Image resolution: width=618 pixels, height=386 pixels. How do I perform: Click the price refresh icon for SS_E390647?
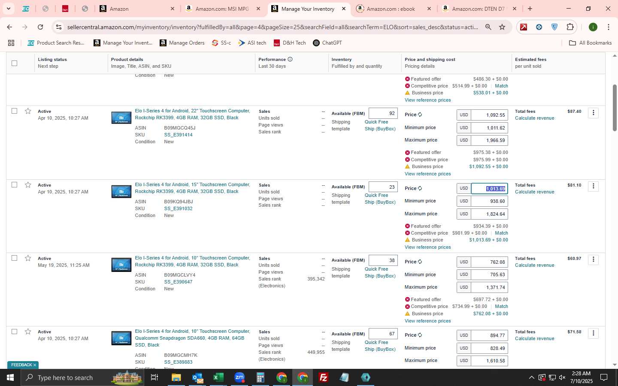coord(420,262)
